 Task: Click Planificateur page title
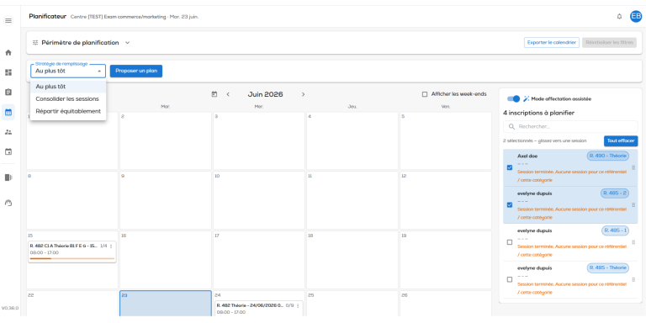pyautogui.click(x=47, y=17)
